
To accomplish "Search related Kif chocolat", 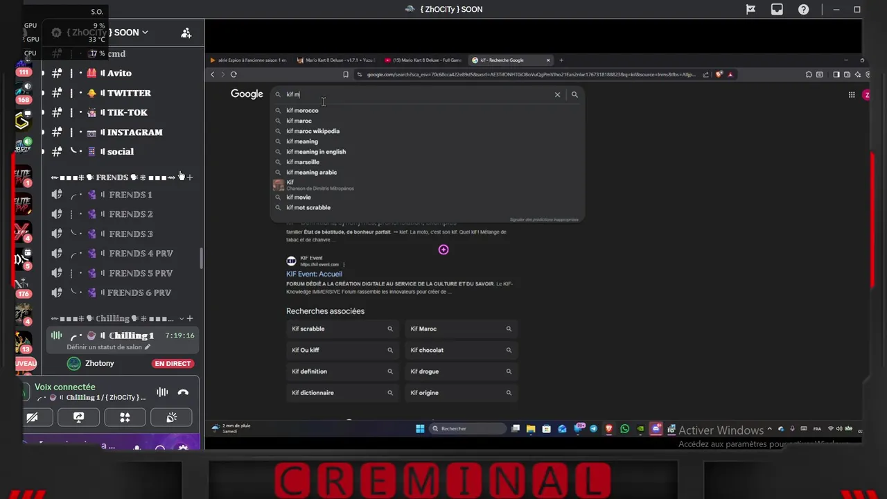I will point(462,350).
